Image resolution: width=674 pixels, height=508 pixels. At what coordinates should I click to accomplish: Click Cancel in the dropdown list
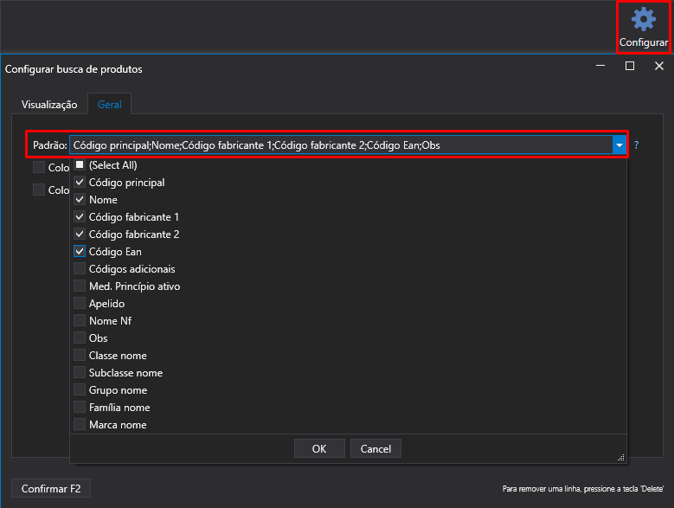click(x=376, y=448)
